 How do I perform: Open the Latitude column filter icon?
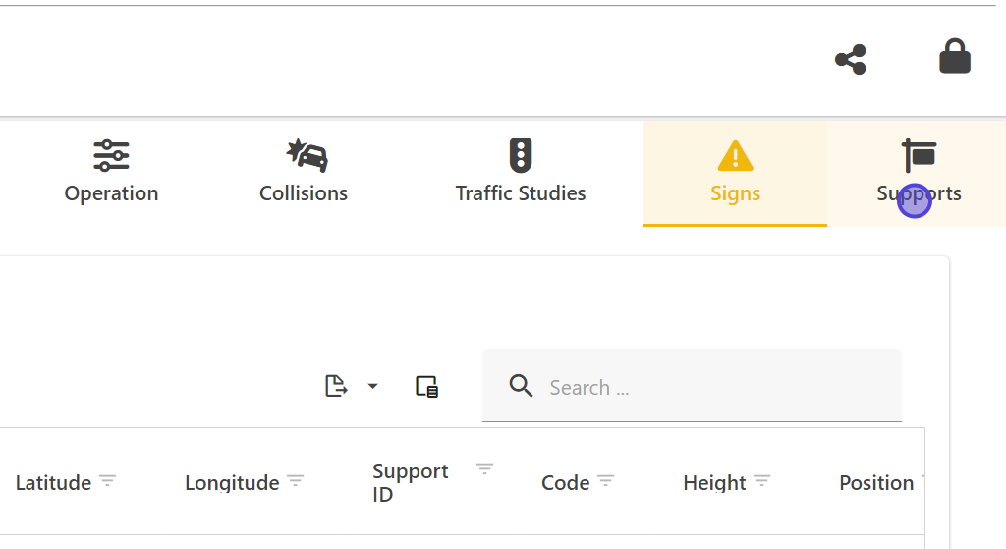click(x=107, y=481)
